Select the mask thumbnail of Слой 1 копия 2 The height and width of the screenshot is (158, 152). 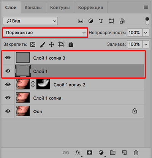pyautogui.click(x=43, y=84)
